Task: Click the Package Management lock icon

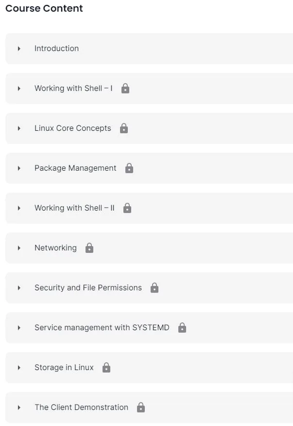Action: pyautogui.click(x=129, y=168)
